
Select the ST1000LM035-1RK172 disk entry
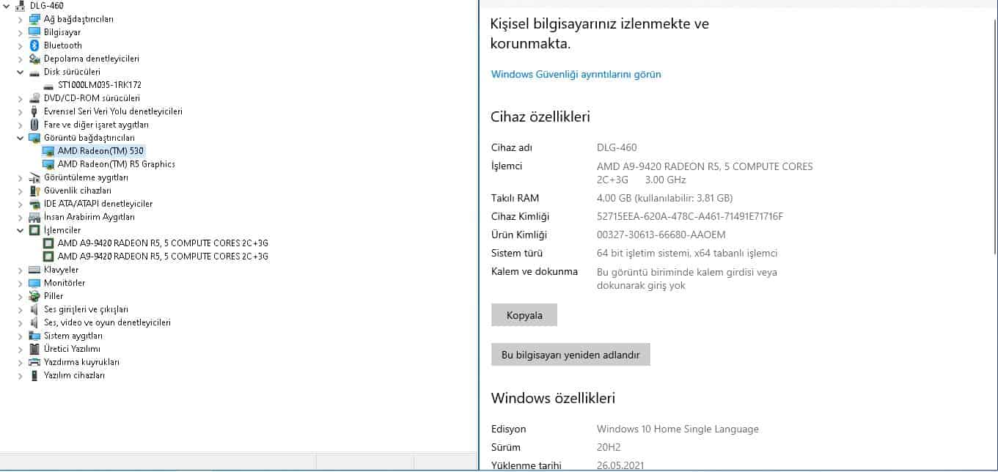(x=99, y=85)
